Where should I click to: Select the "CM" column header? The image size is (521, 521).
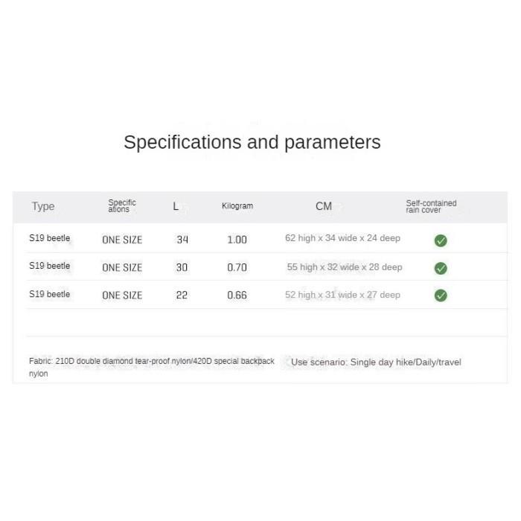point(324,206)
